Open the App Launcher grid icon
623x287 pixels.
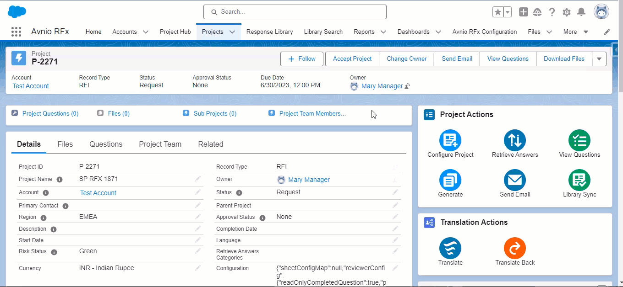(16, 32)
